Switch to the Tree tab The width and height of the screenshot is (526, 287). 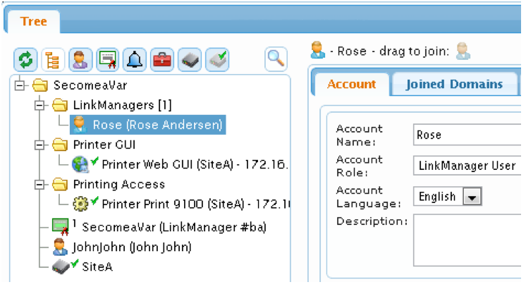pos(34,21)
